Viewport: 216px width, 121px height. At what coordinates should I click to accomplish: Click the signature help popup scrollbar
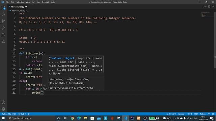104,64
